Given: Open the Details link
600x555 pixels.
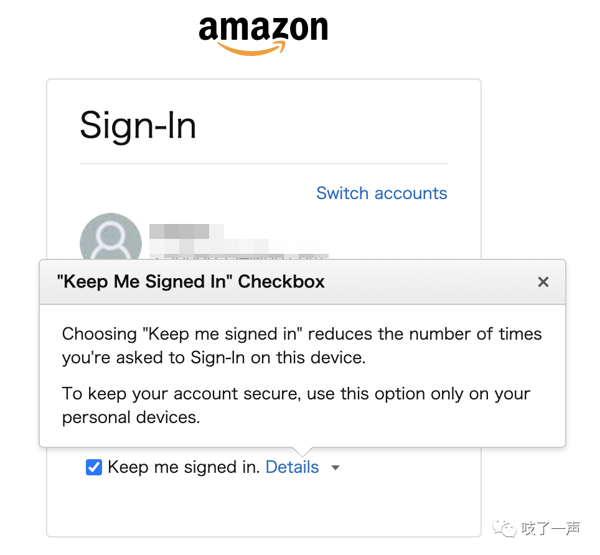Looking at the screenshot, I should tap(292, 467).
